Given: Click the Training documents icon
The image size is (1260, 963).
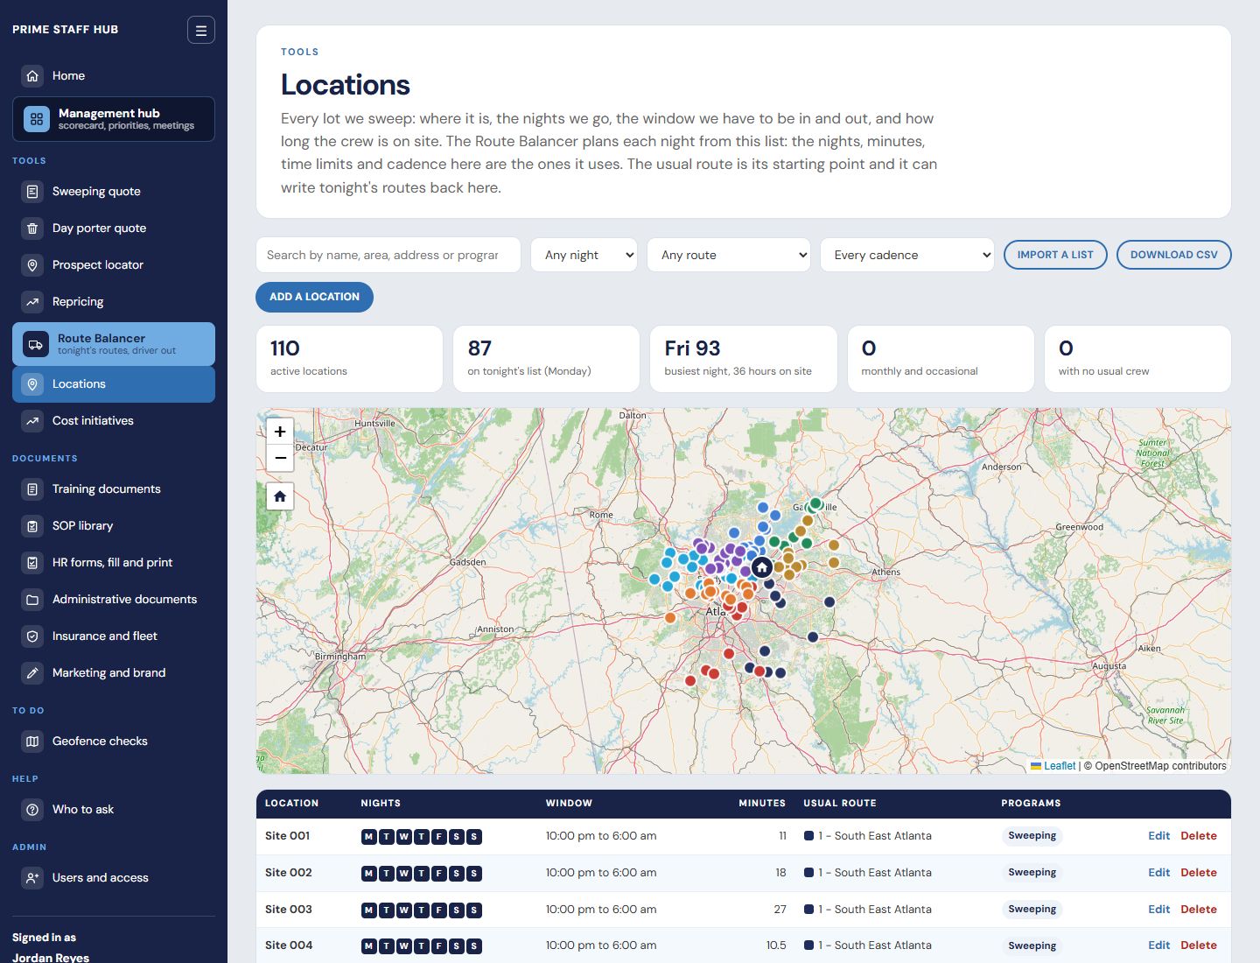Looking at the screenshot, I should coord(32,489).
